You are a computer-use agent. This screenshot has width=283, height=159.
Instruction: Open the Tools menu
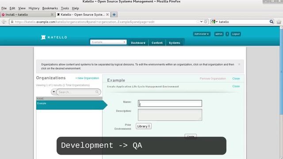(x=65, y=8)
